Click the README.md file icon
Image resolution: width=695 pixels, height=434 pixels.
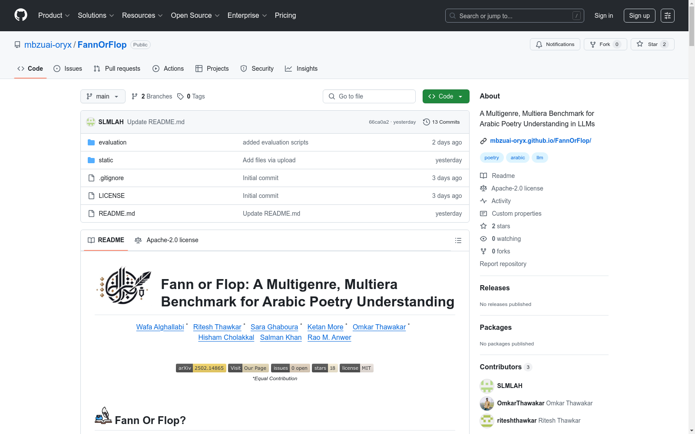pyautogui.click(x=91, y=214)
